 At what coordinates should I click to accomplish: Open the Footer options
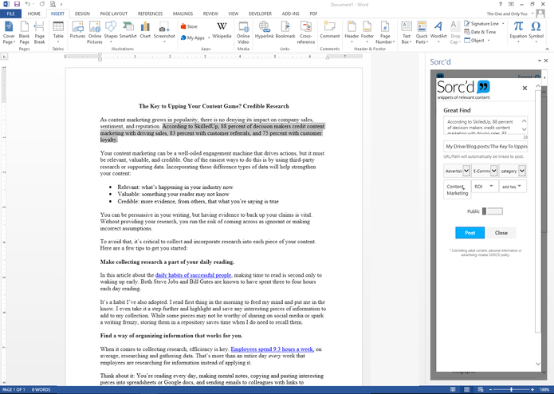(x=367, y=32)
